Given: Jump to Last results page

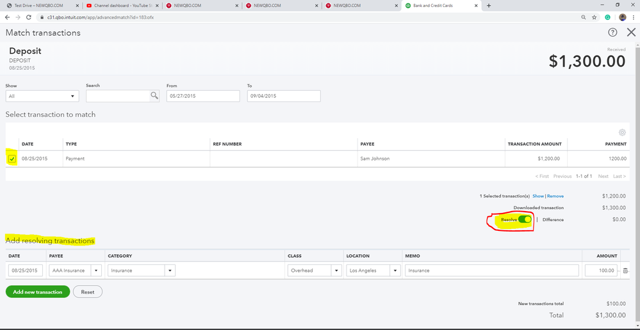Looking at the screenshot, I should click(619, 177).
